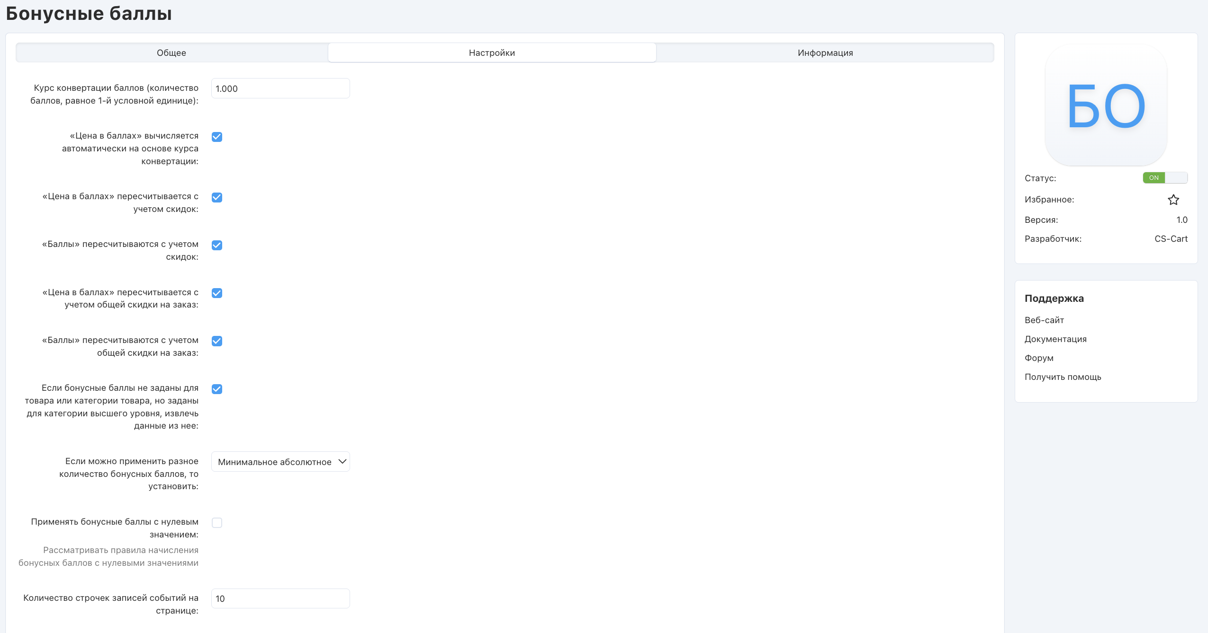The width and height of the screenshot is (1208, 633).
Task: Switch to the Информация tab
Action: pyautogui.click(x=825, y=53)
